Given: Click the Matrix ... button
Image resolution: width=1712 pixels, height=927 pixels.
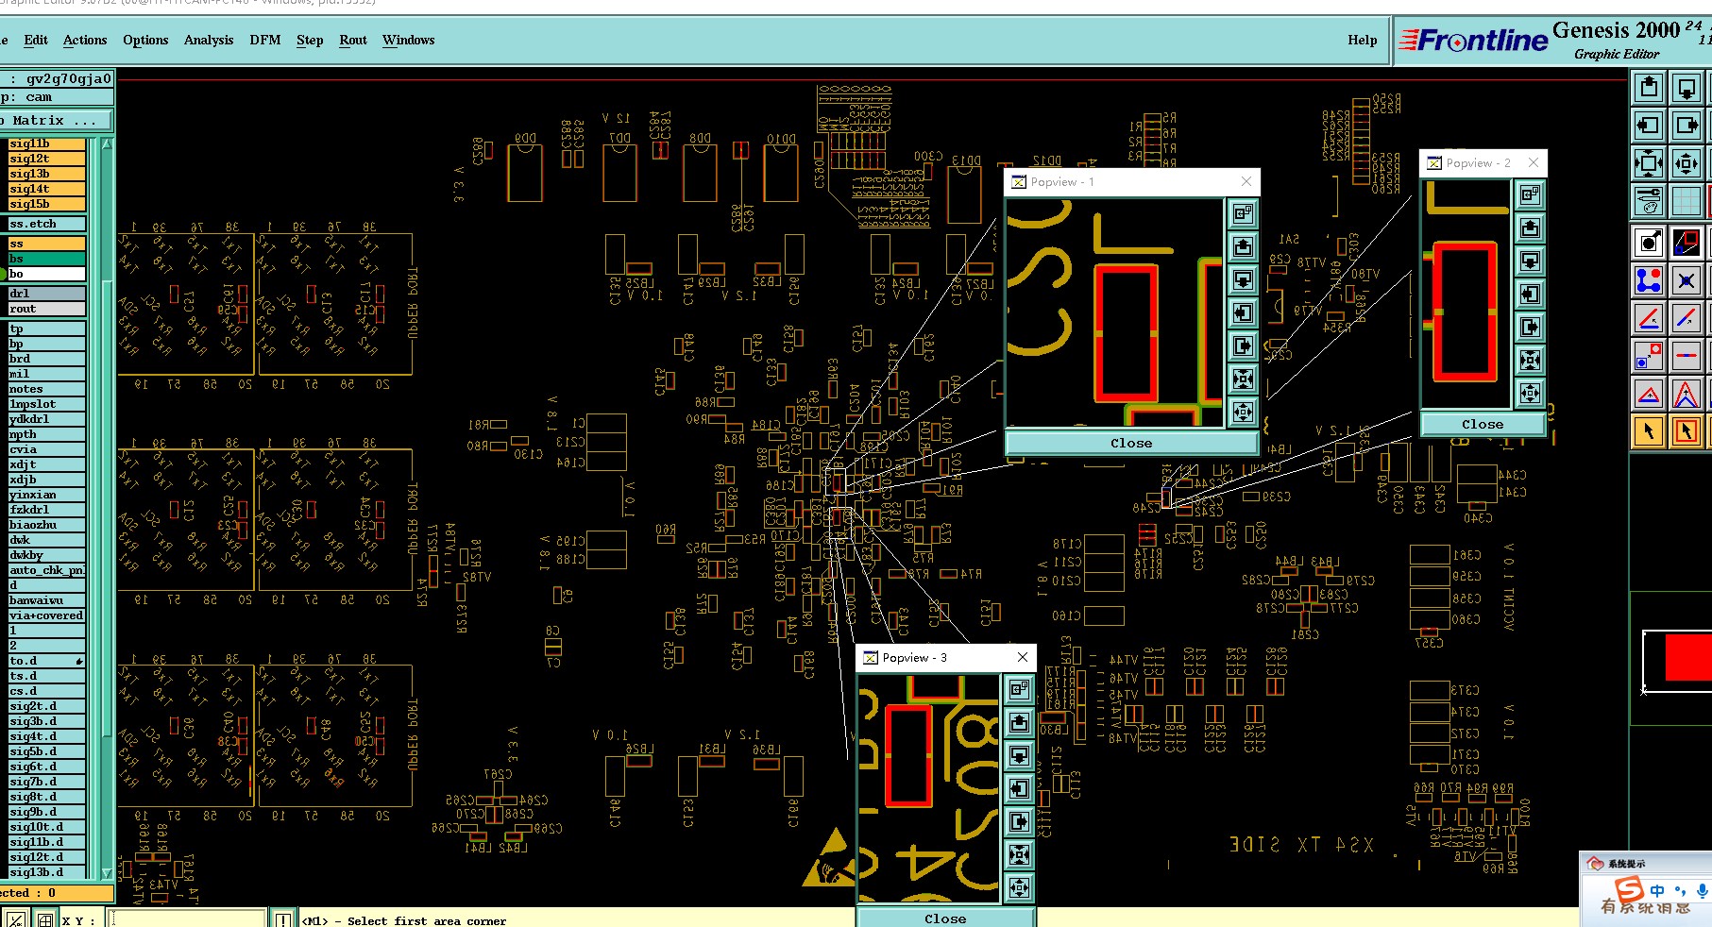Looking at the screenshot, I should click(56, 121).
